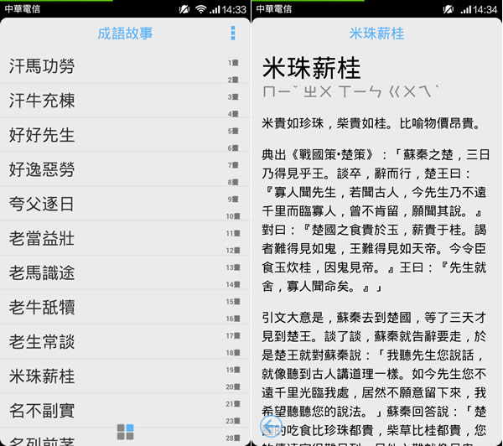
Task: Tap the 成語故事 header title
Action: (x=125, y=34)
